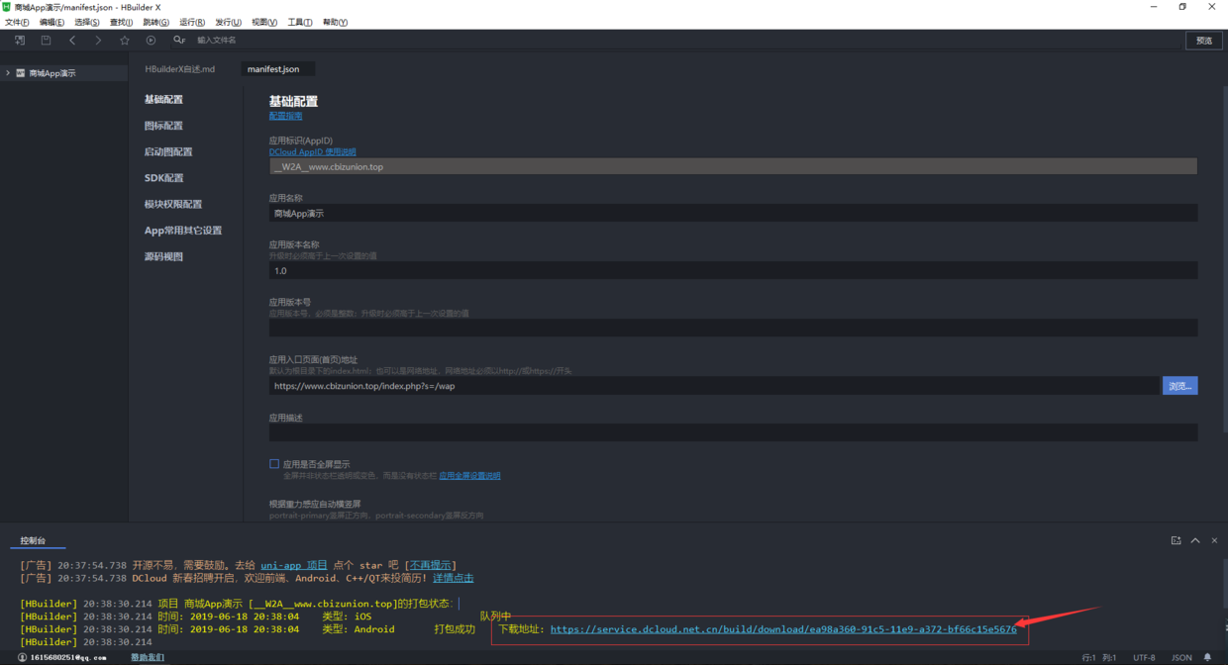
Task: Click the file search magnifier icon
Action: (179, 41)
